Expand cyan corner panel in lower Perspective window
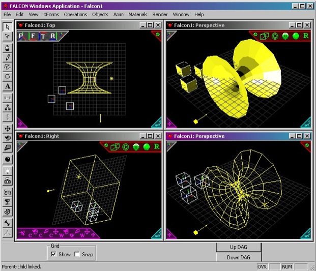The width and height of the screenshot is (316, 271). [x=307, y=234]
